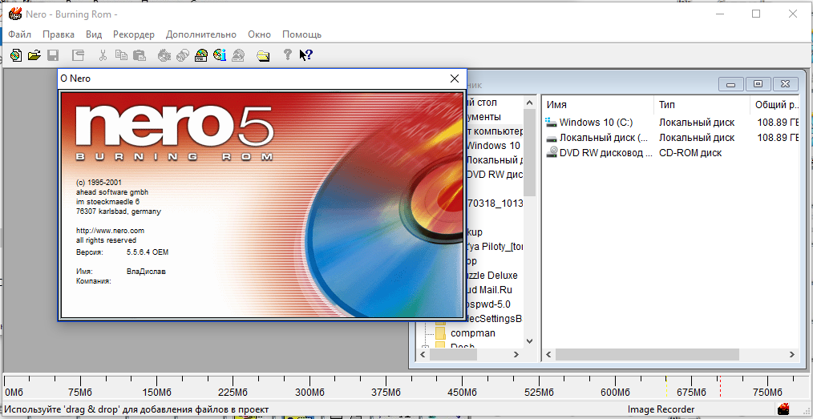Image resolution: width=813 pixels, height=419 pixels.
Task: Click Image Recorder in the status bar
Action: point(661,409)
